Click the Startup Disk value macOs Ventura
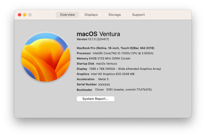 pos(106,64)
